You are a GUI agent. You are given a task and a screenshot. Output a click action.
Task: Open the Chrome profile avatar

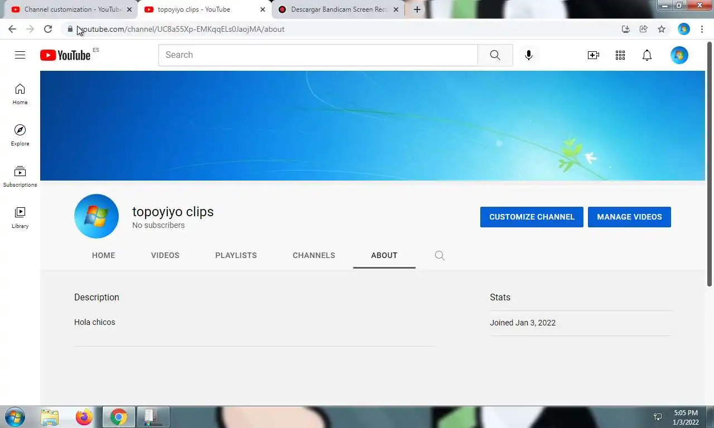pyautogui.click(x=684, y=29)
